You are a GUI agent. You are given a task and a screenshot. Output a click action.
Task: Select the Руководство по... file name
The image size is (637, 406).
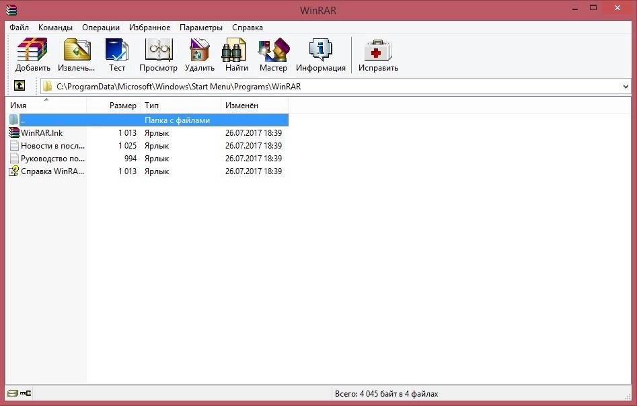coord(53,159)
